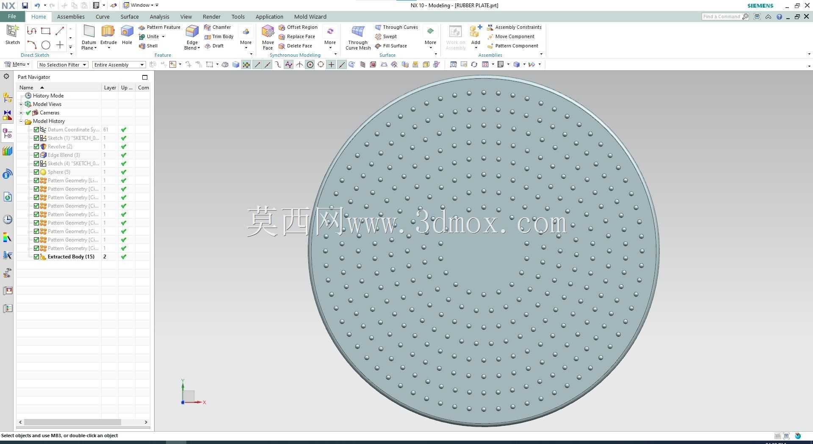The height and width of the screenshot is (444, 813).
Task: Open the Settings gear above the sidebar
Action: 6,76
